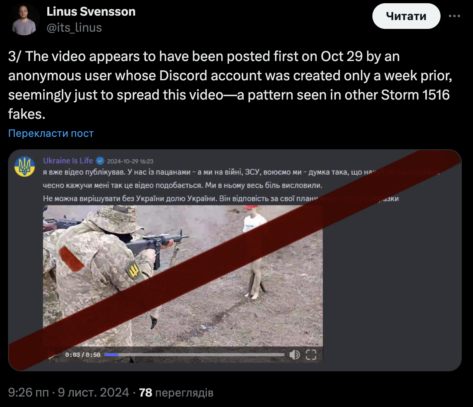Click the verified badge beside Ukraine Is Life
This screenshot has height=407, width=473.
[x=100, y=161]
